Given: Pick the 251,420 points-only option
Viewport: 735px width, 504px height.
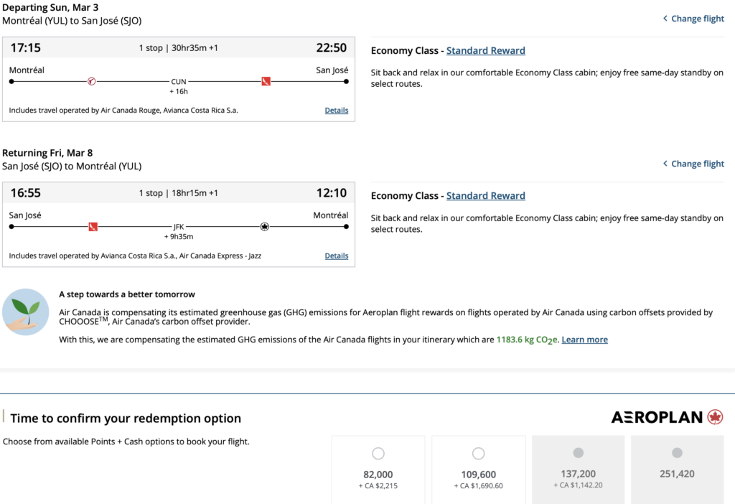Looking at the screenshot, I should click(x=677, y=454).
